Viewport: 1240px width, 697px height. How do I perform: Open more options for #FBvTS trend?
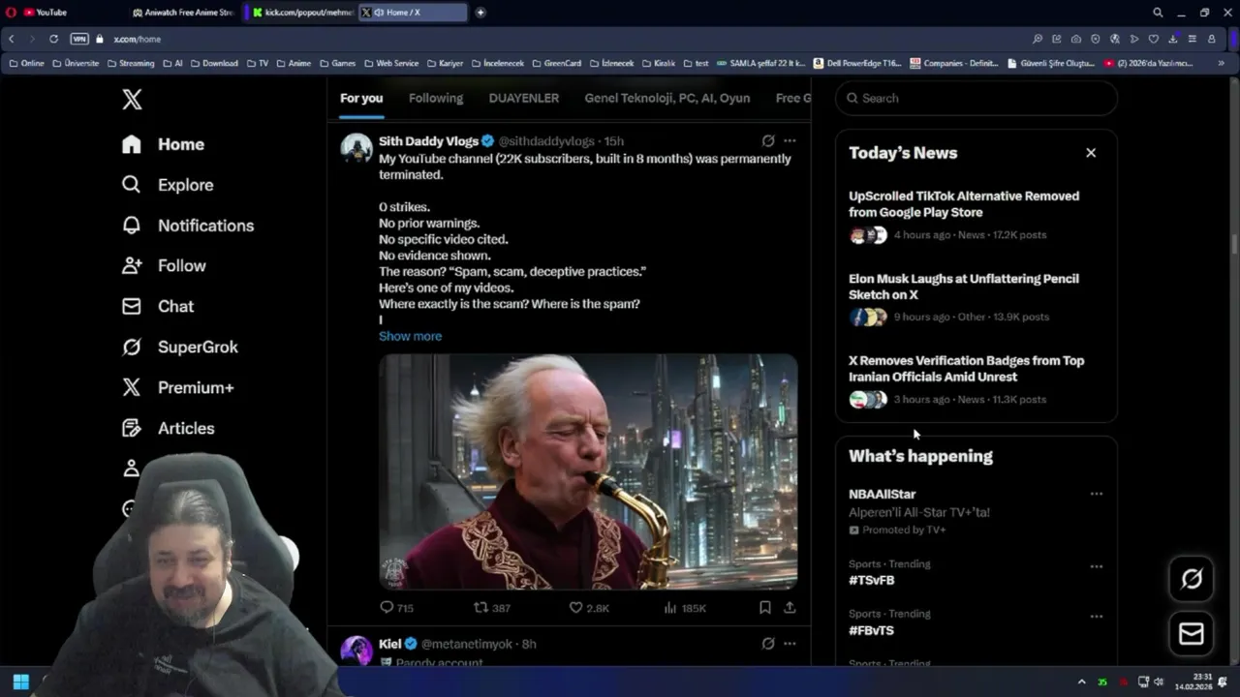point(1096,616)
